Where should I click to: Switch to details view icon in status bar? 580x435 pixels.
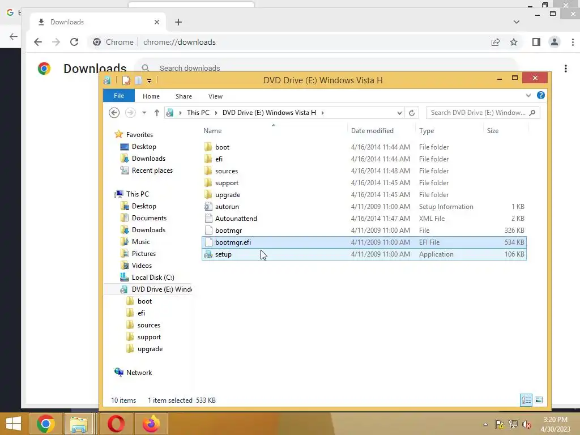[x=526, y=400]
